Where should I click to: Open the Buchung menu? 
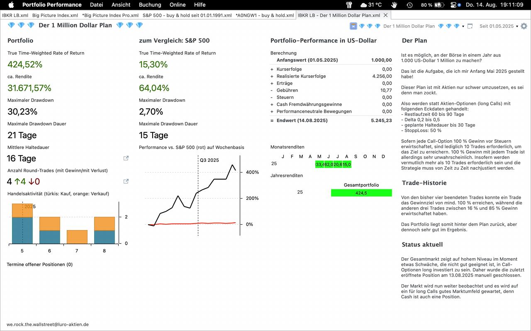click(x=150, y=5)
